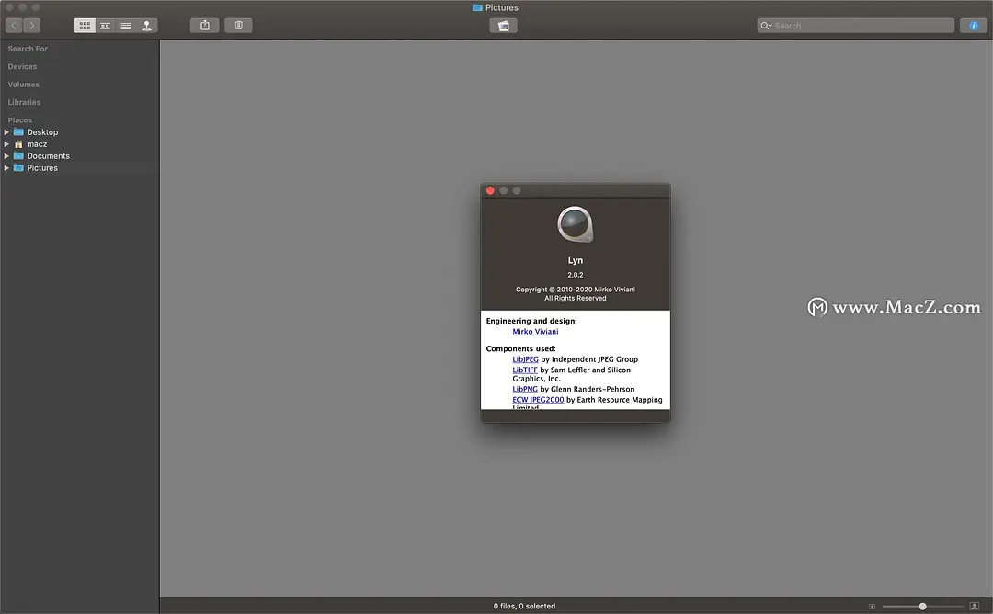
Task: Click the small thumbnail size icon
Action: (872, 607)
